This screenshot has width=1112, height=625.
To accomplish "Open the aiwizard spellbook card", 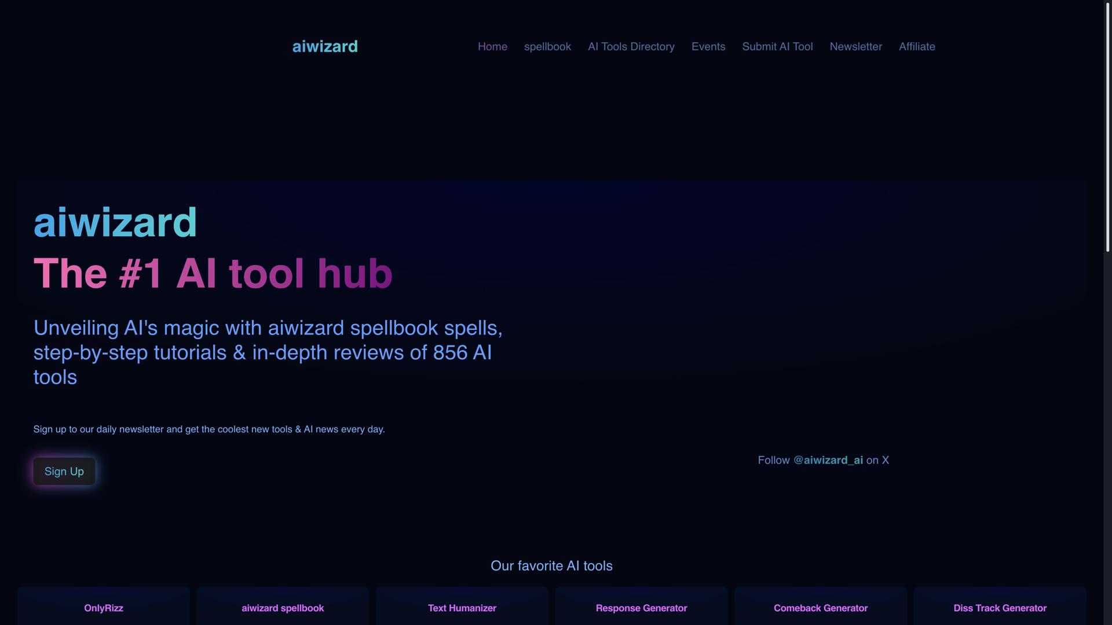I will coord(283,608).
